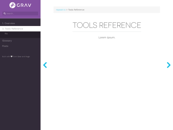This screenshot has height=130, width=173.
Task: Open the Rio sub-page
Action: pyautogui.click(x=6, y=33)
